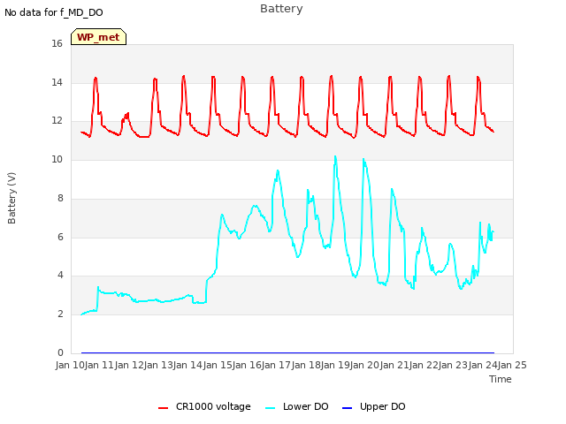Click the 6 y-axis tick label

coord(60,237)
